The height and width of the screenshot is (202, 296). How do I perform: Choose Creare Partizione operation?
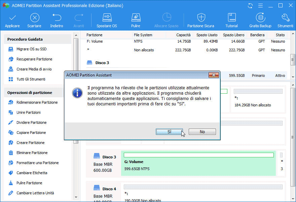tap(27, 143)
